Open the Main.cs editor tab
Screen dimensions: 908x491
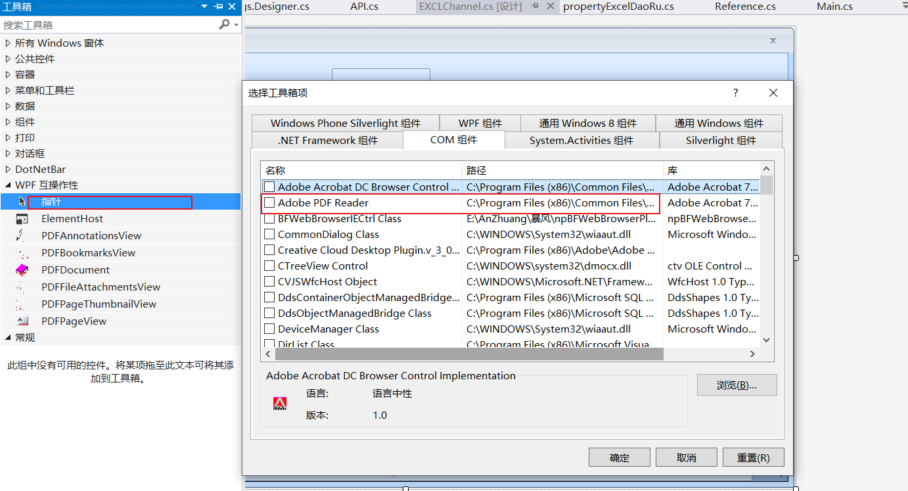[834, 7]
